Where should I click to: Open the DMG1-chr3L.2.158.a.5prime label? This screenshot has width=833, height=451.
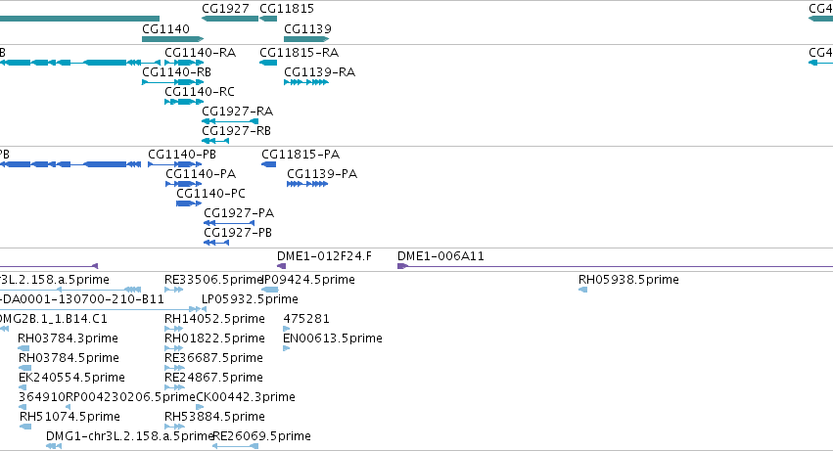129,436
